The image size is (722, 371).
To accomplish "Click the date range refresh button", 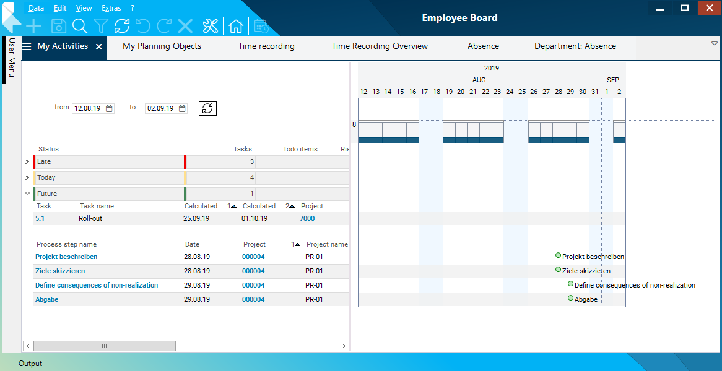I will pos(207,108).
